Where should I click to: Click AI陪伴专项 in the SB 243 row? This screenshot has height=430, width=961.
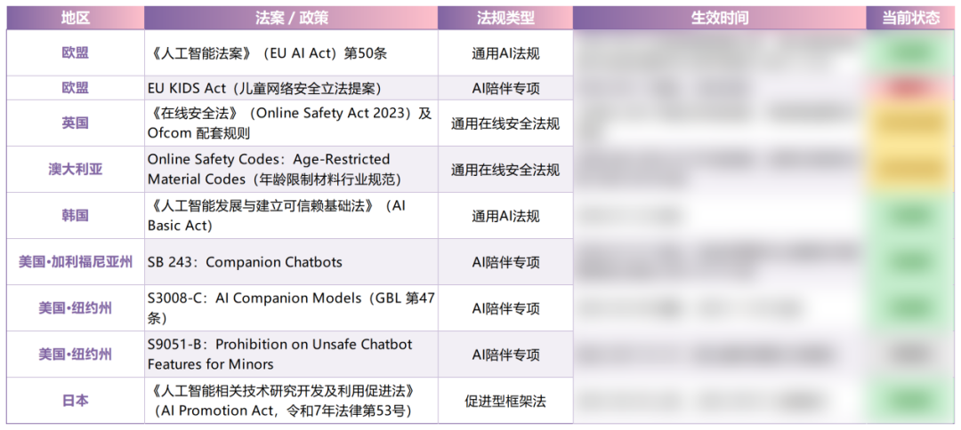coord(505,262)
